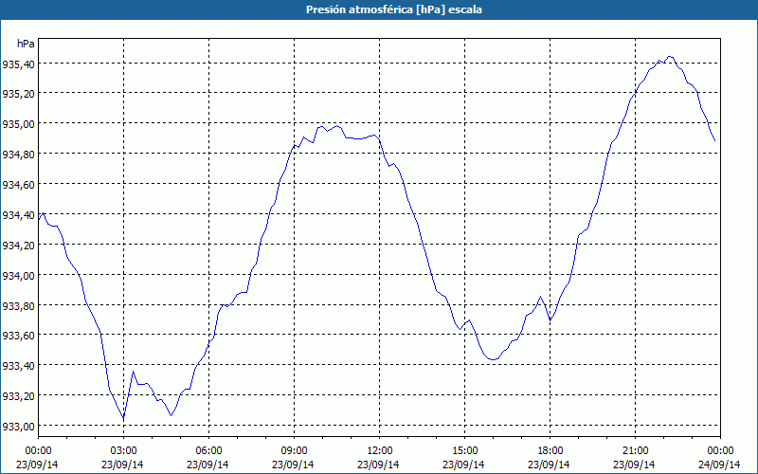The image size is (758, 474).
Task: Select the 935,40 y-axis value
Action: click(x=18, y=64)
